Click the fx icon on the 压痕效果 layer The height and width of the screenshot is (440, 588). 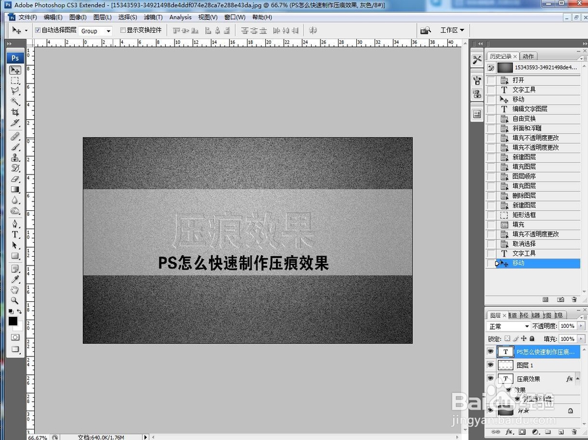(569, 378)
